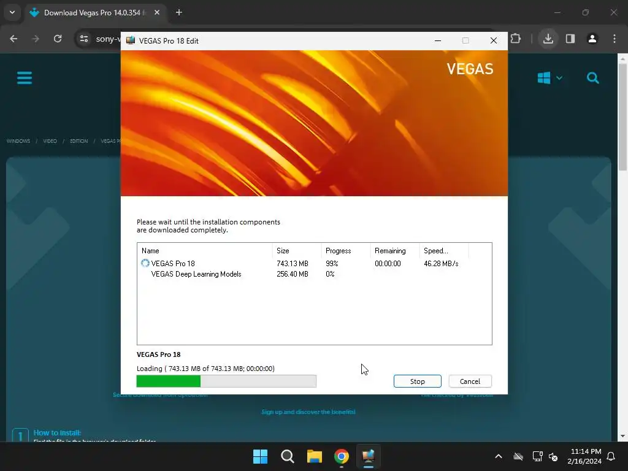The width and height of the screenshot is (628, 471).
Task: Click the 99% progress value
Action: click(332, 264)
